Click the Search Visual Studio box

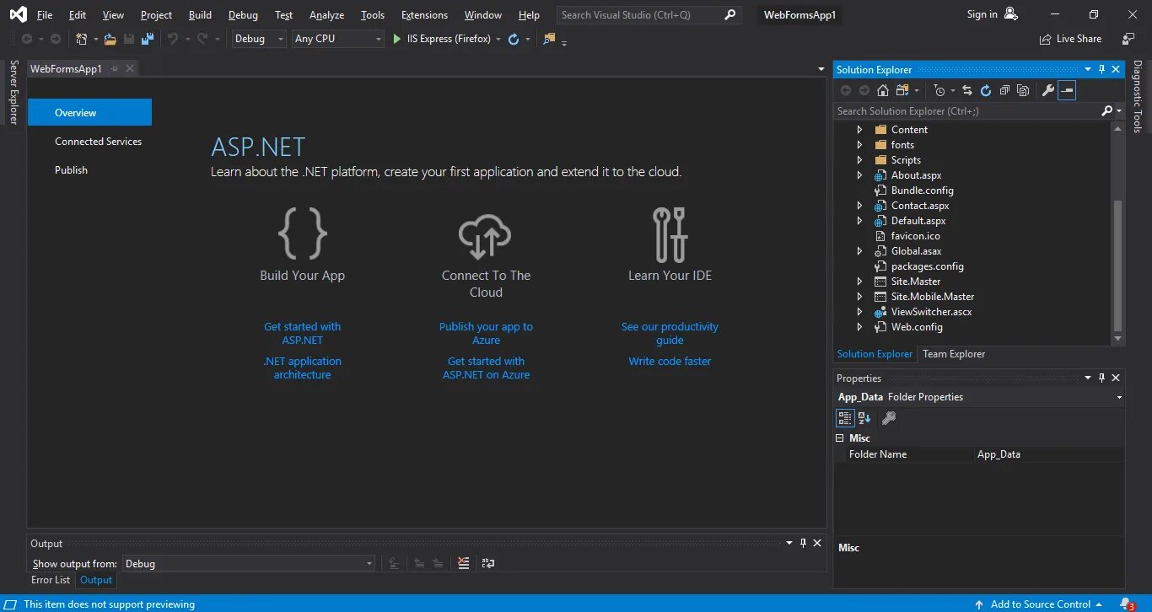tap(649, 15)
